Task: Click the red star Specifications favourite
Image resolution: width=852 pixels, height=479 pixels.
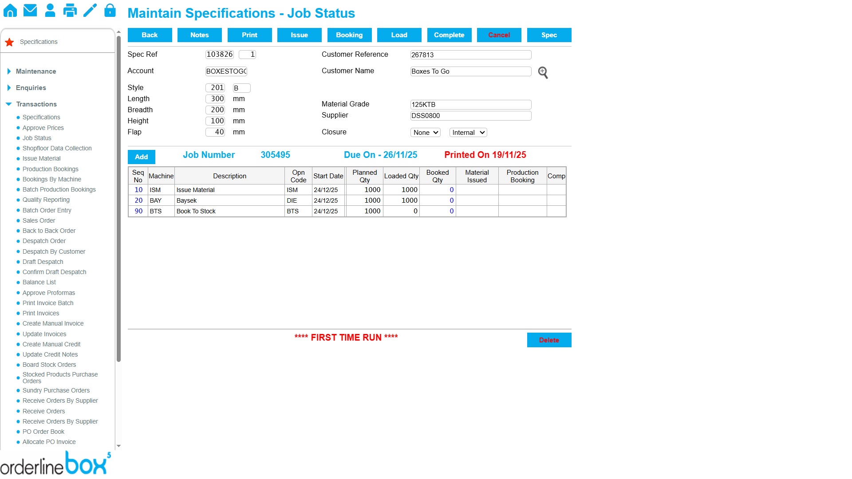Action: point(9,42)
